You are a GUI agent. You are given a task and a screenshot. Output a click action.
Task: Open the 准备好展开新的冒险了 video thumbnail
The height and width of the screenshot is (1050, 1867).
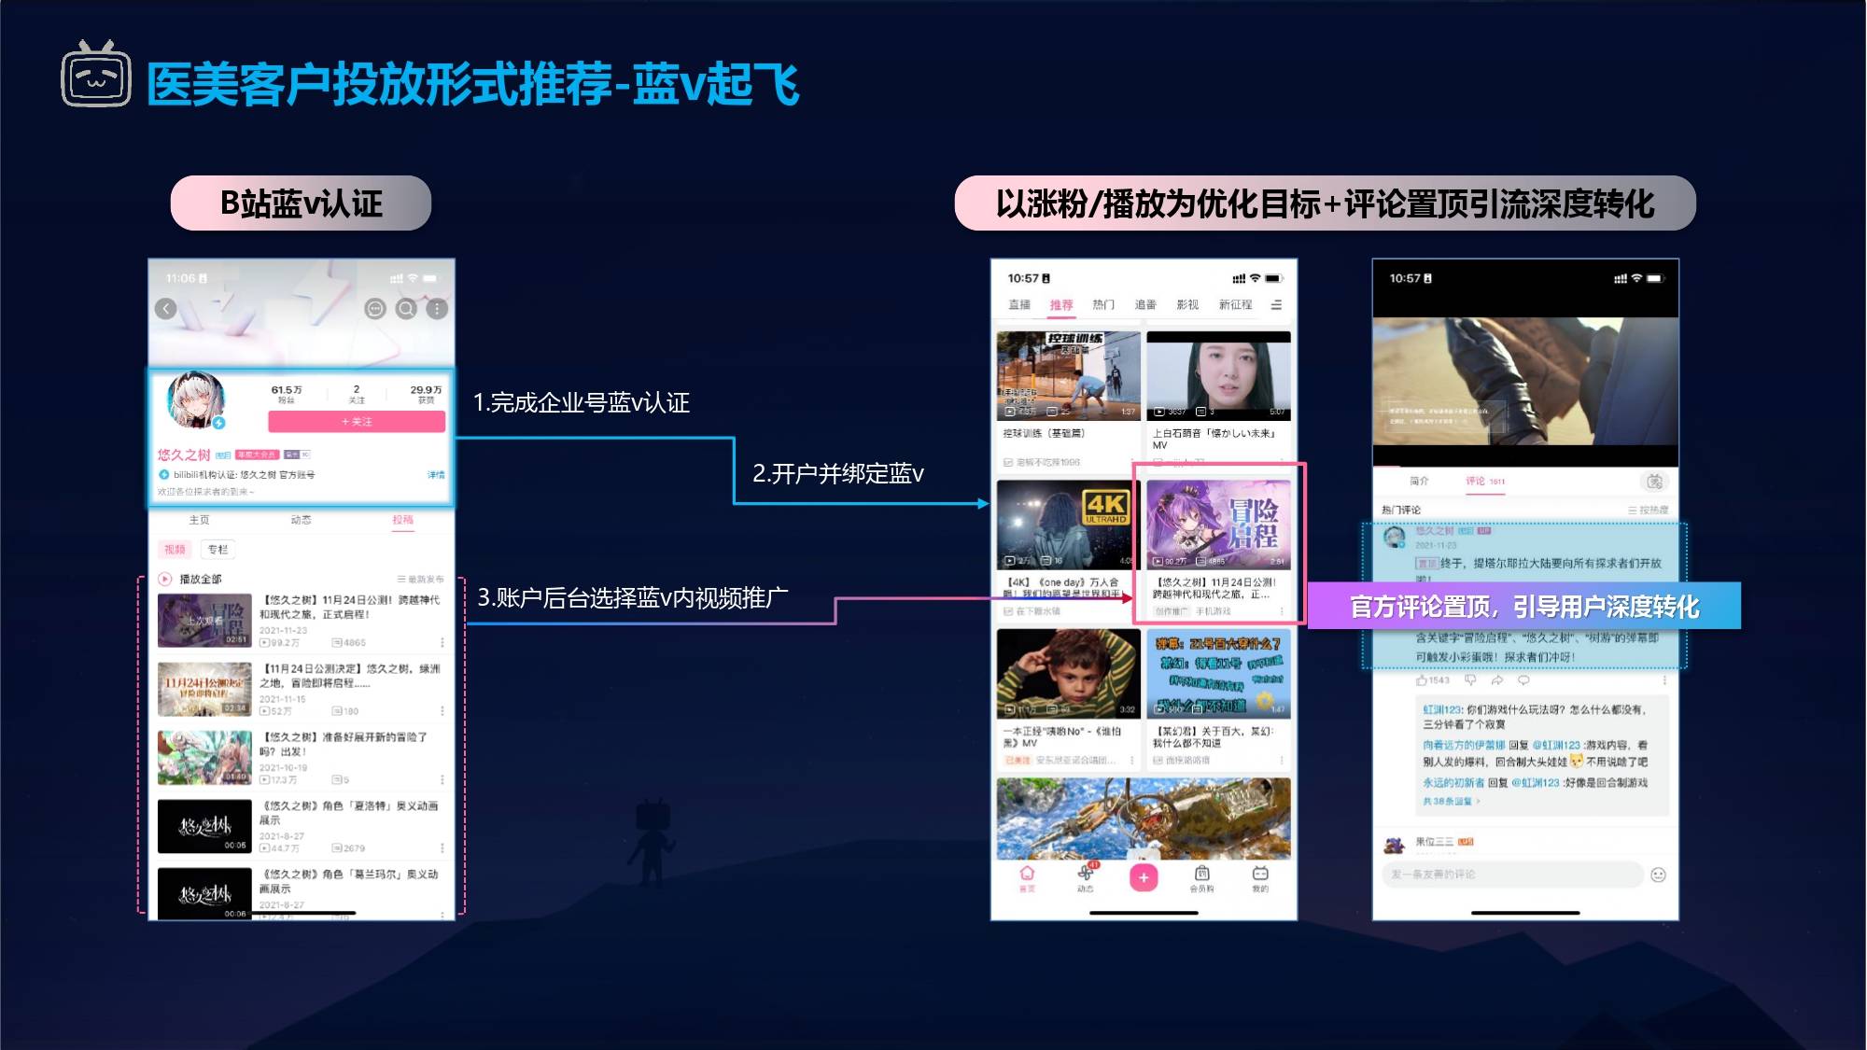(x=204, y=757)
